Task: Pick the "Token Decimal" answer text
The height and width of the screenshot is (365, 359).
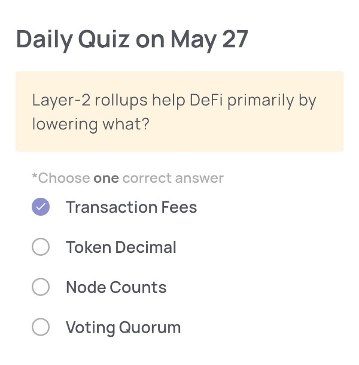Action: pyautogui.click(x=121, y=247)
